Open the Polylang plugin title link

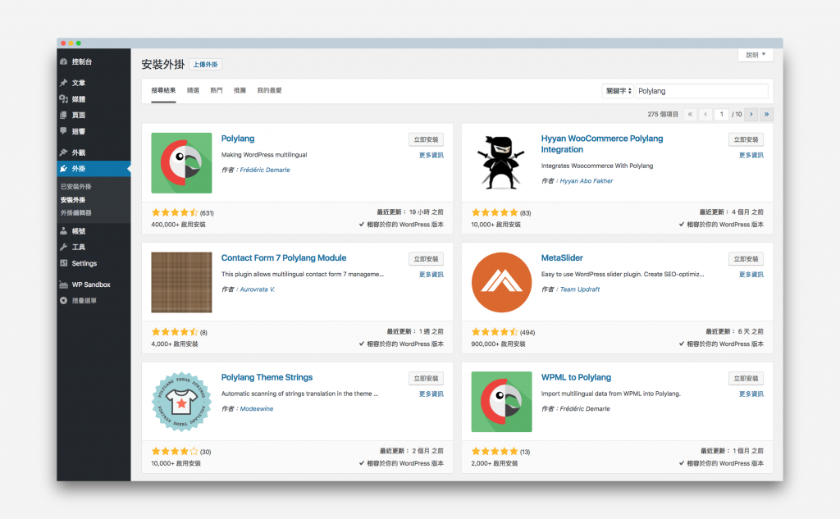click(x=238, y=139)
